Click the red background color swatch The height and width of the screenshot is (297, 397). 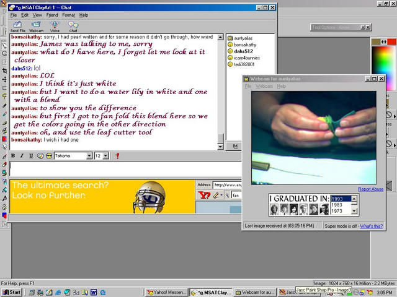coord(392,41)
